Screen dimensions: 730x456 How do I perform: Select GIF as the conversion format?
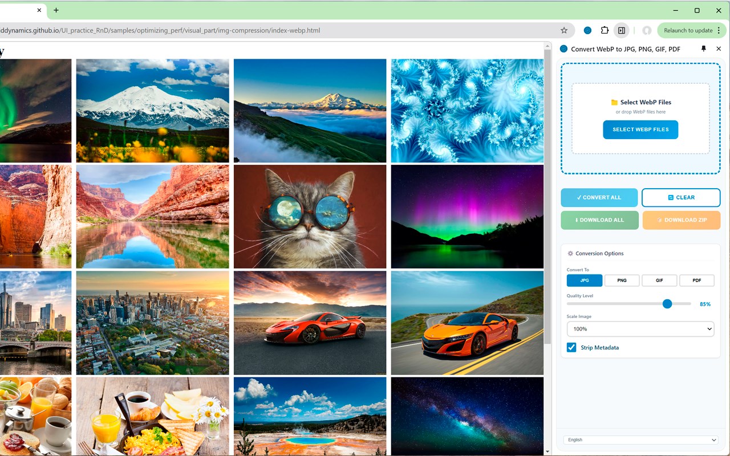pos(659,280)
